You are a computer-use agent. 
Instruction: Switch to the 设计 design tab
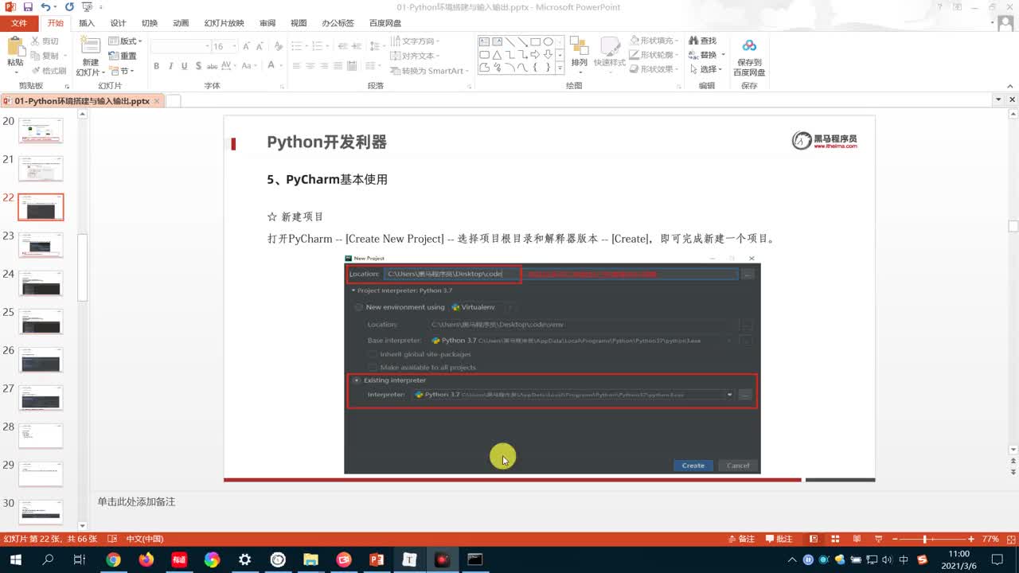(118, 23)
